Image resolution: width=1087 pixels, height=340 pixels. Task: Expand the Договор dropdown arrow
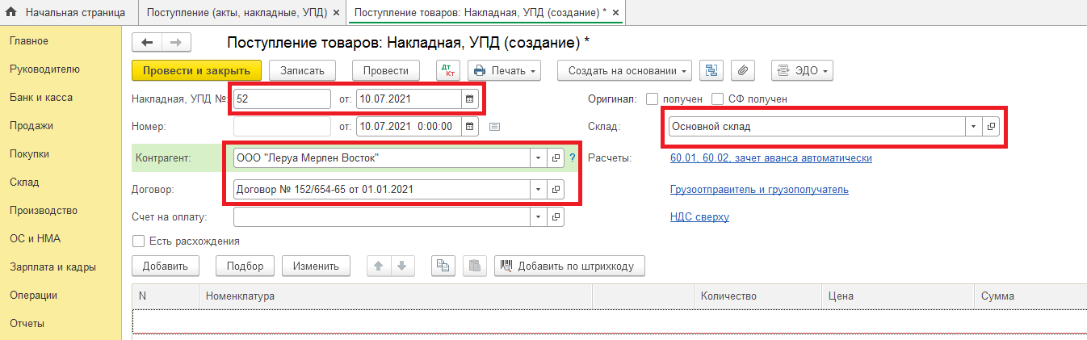[x=539, y=190]
